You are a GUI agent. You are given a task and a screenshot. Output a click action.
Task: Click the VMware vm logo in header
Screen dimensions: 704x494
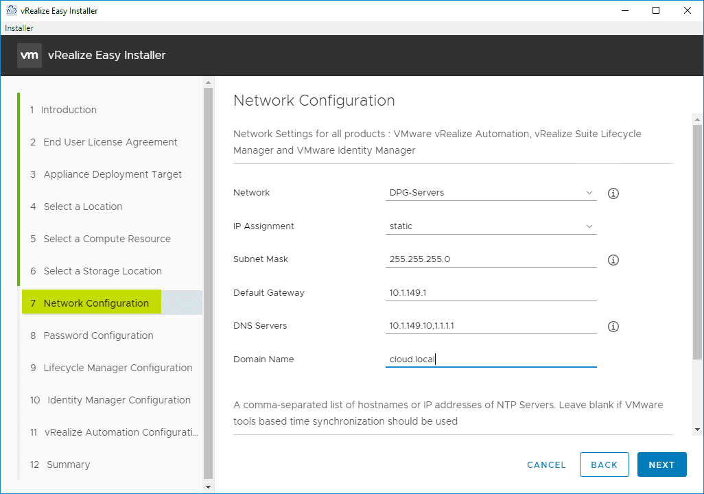(30, 56)
